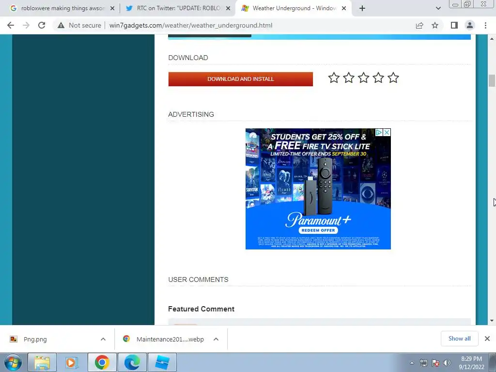Viewport: 496px width, 372px height.
Task: Click scrollbar up arrow
Action: [492, 39]
